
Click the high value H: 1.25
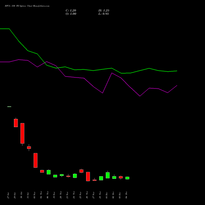tap(104, 11)
